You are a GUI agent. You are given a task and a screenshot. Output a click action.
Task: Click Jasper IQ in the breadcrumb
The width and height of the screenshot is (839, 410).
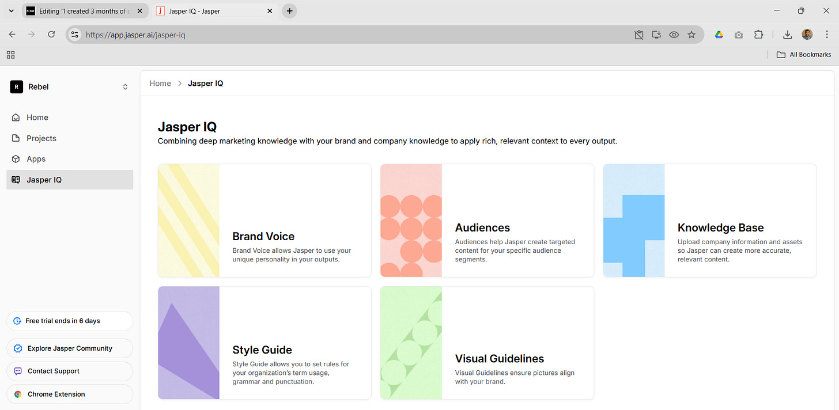[x=205, y=83]
